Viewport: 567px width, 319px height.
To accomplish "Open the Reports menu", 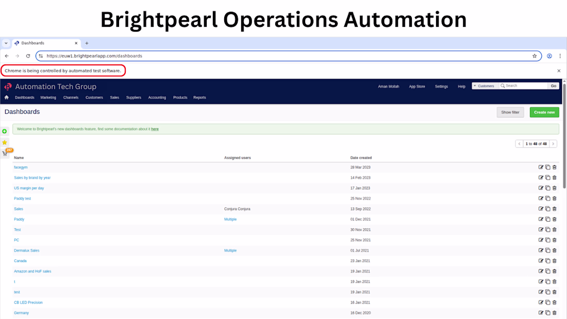I will point(199,97).
